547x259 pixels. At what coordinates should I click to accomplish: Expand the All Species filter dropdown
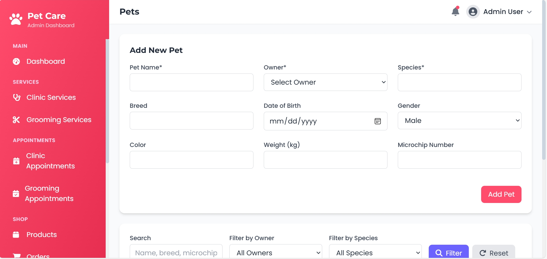375,253
